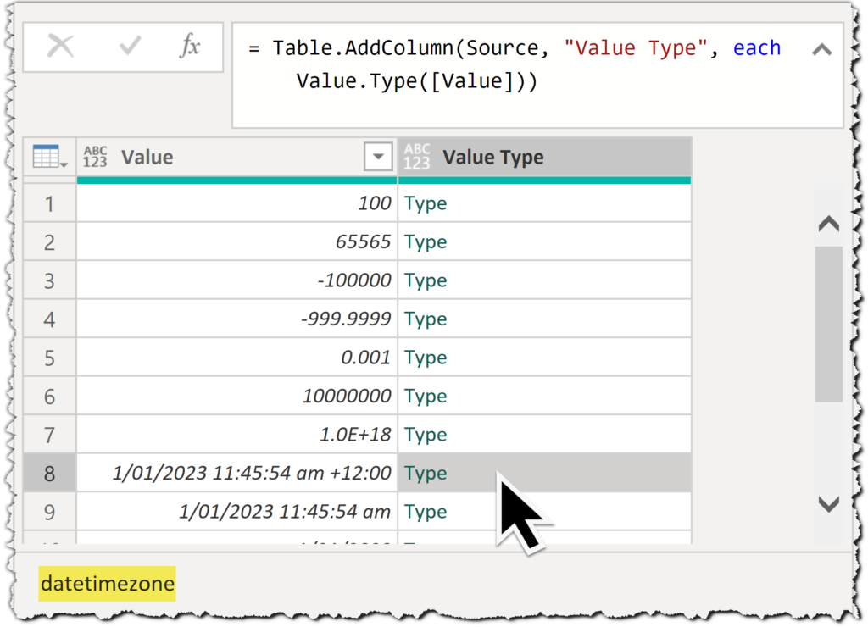The height and width of the screenshot is (627, 868).
Task: Click the scroll up arrow of the grid
Action: [x=829, y=224]
